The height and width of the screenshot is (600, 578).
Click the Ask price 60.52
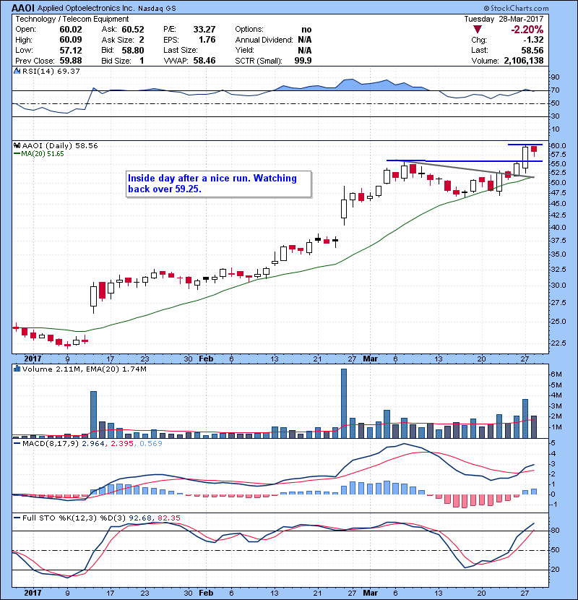(x=133, y=30)
